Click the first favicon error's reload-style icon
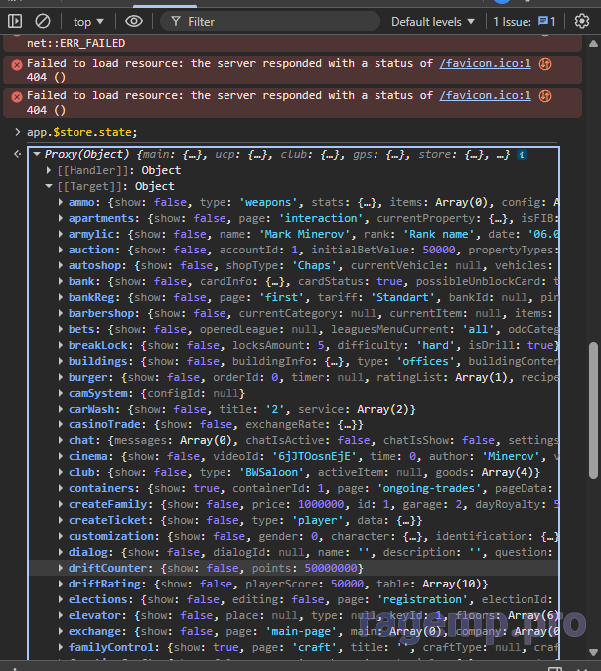The height and width of the screenshot is (671, 601). pyautogui.click(x=545, y=64)
